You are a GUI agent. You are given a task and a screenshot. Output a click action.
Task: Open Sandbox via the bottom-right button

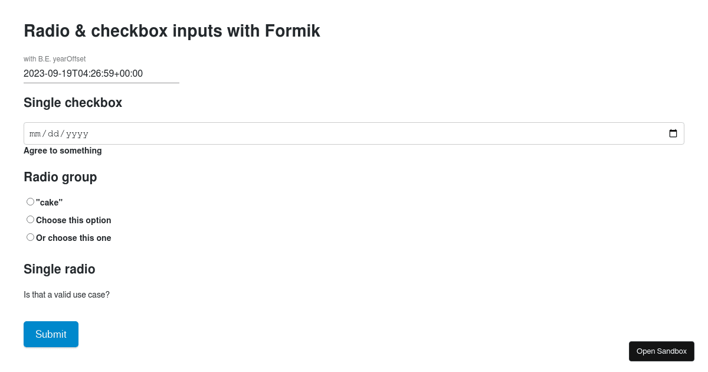[x=661, y=351]
